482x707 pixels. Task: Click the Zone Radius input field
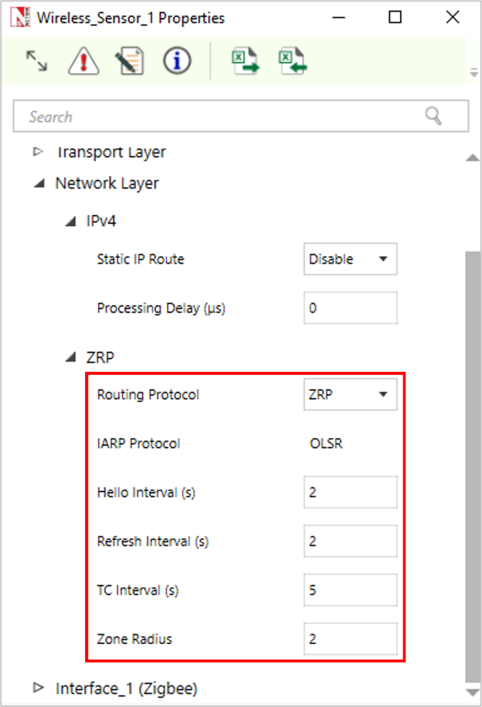[350, 639]
